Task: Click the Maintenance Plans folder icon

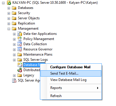Action: (x=20, y=55)
